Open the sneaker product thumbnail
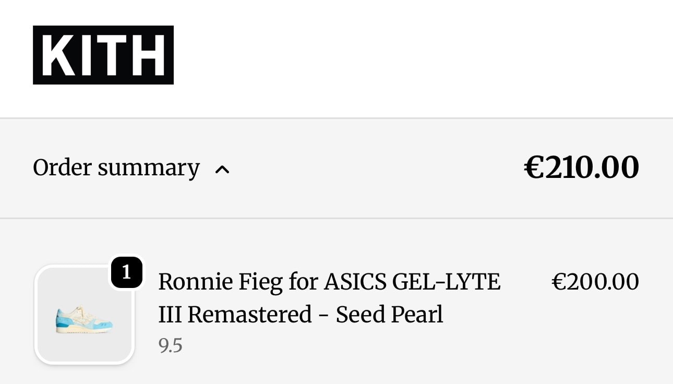This screenshot has width=673, height=384. point(85,315)
